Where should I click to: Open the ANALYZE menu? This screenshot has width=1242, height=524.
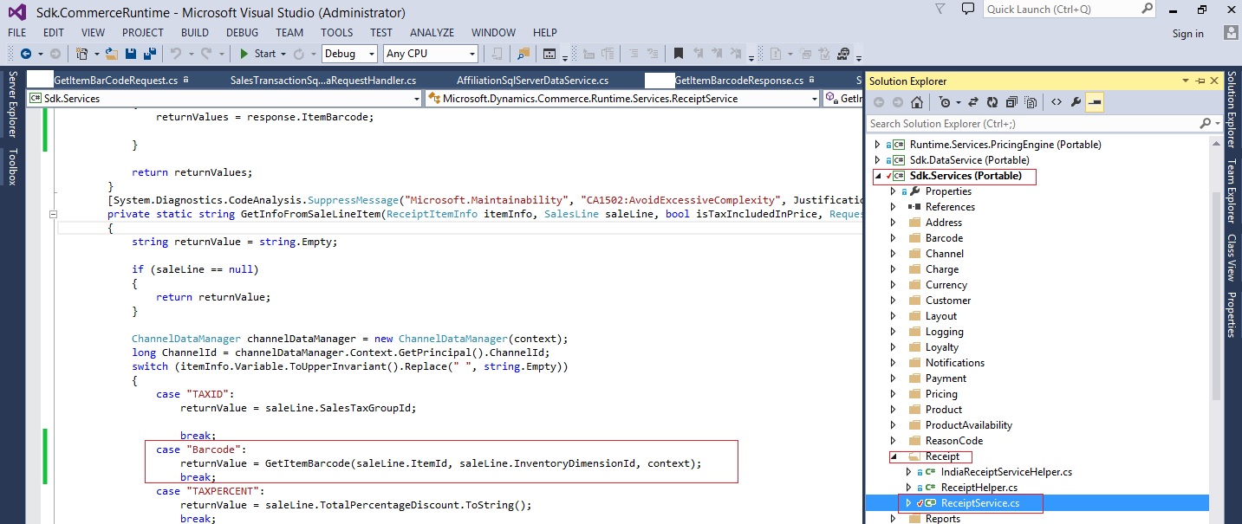click(x=432, y=32)
